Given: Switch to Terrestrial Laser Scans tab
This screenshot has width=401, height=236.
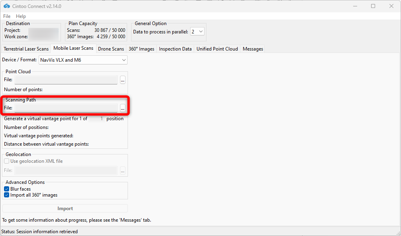Looking at the screenshot, I should click(x=26, y=49).
